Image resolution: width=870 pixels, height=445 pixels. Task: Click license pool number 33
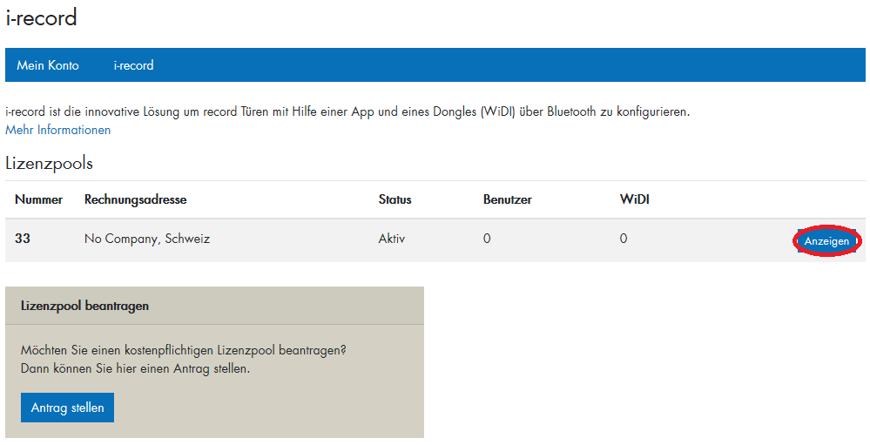(23, 239)
